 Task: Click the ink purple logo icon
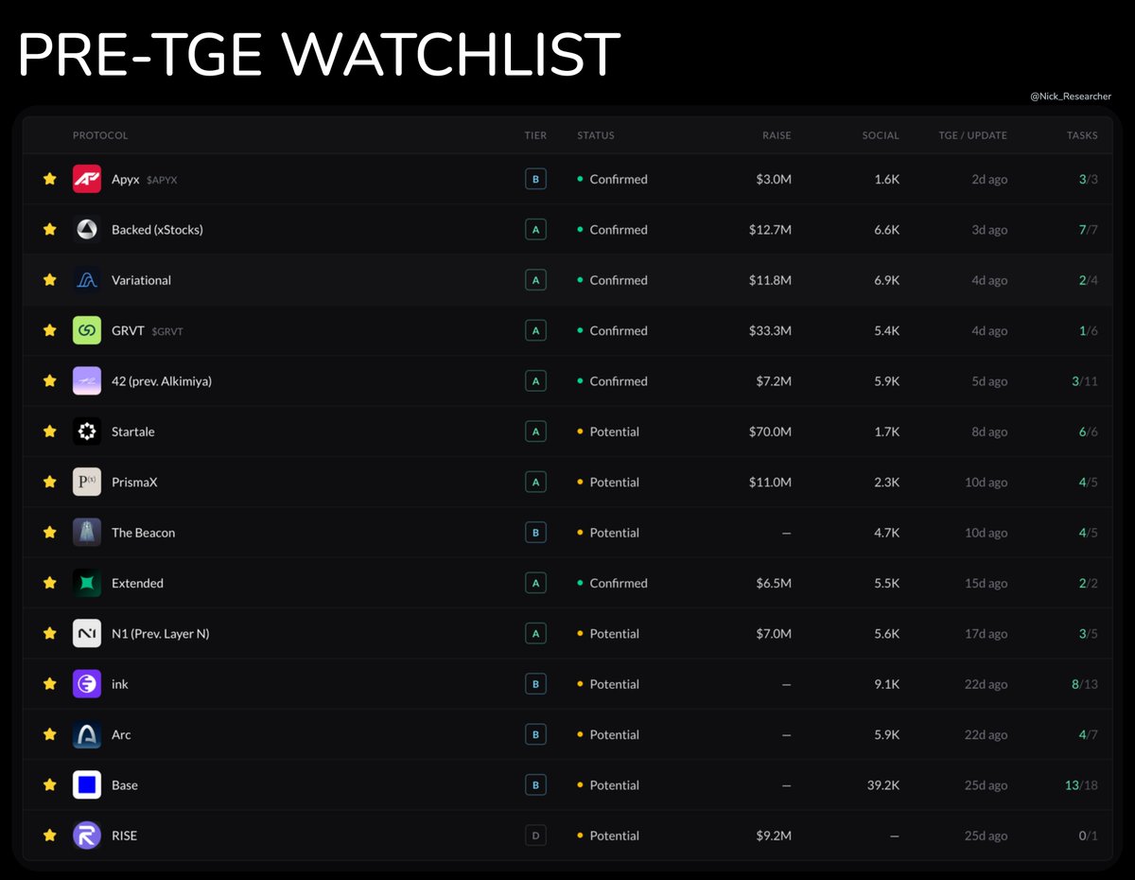pos(87,684)
